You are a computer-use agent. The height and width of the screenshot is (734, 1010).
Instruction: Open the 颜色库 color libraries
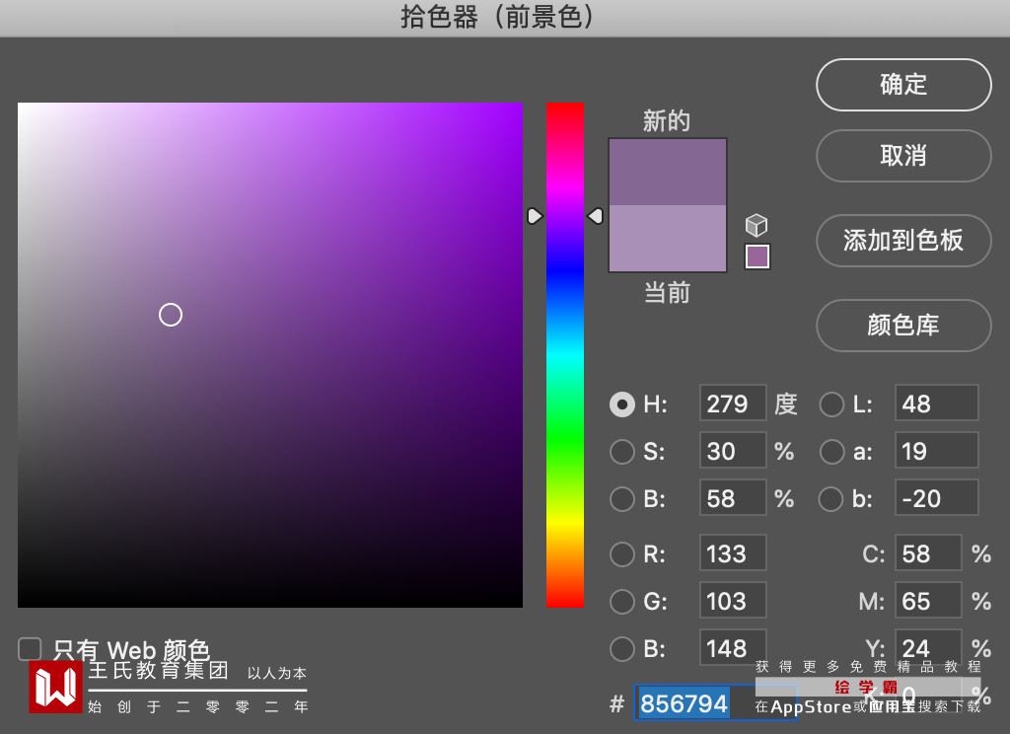(x=902, y=325)
